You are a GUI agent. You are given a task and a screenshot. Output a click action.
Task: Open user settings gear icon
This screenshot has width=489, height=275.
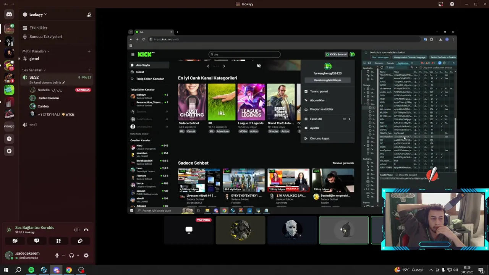(x=86, y=256)
